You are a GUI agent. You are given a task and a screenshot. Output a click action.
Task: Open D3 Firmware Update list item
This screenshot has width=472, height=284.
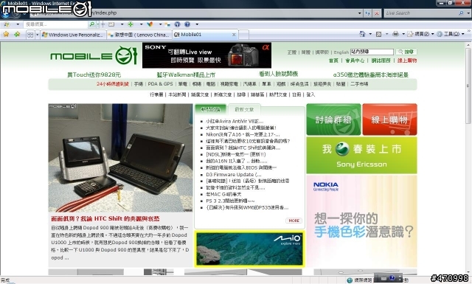(234, 174)
